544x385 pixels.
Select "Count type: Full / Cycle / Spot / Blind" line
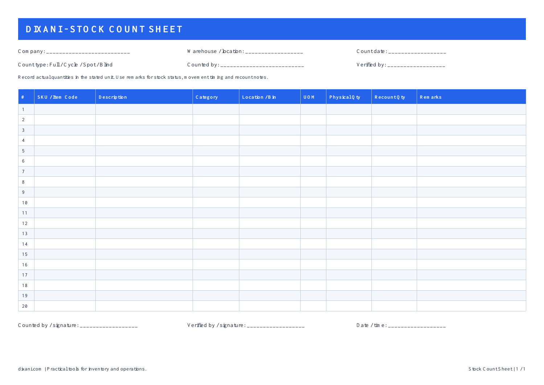click(65, 65)
